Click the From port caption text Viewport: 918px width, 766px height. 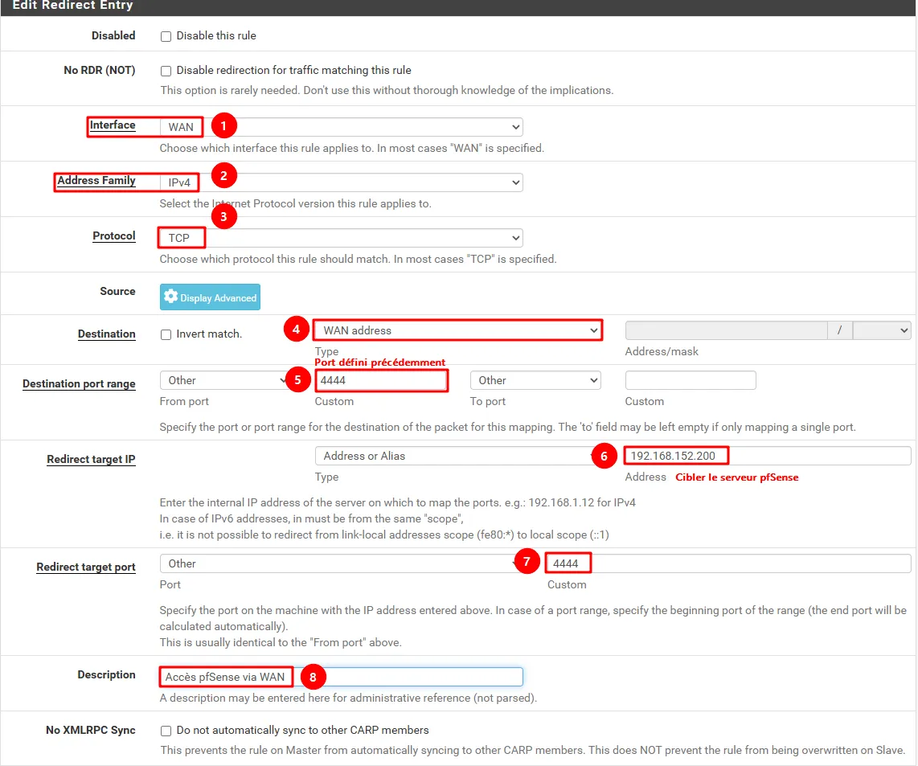(x=184, y=402)
